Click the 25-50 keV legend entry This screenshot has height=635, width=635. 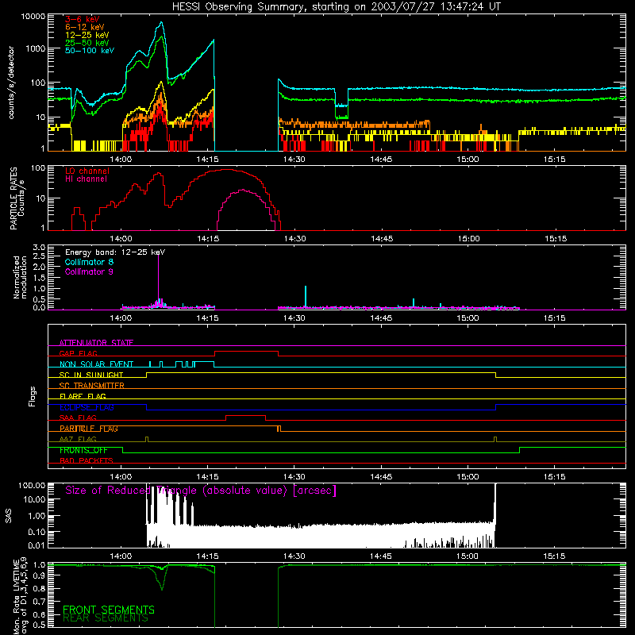(x=87, y=43)
